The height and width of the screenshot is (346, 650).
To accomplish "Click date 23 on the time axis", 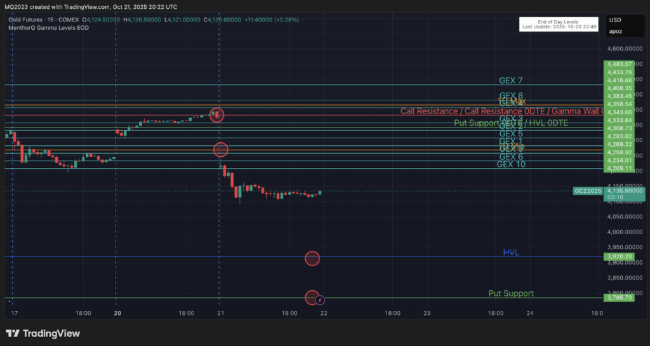I will pos(427,313).
